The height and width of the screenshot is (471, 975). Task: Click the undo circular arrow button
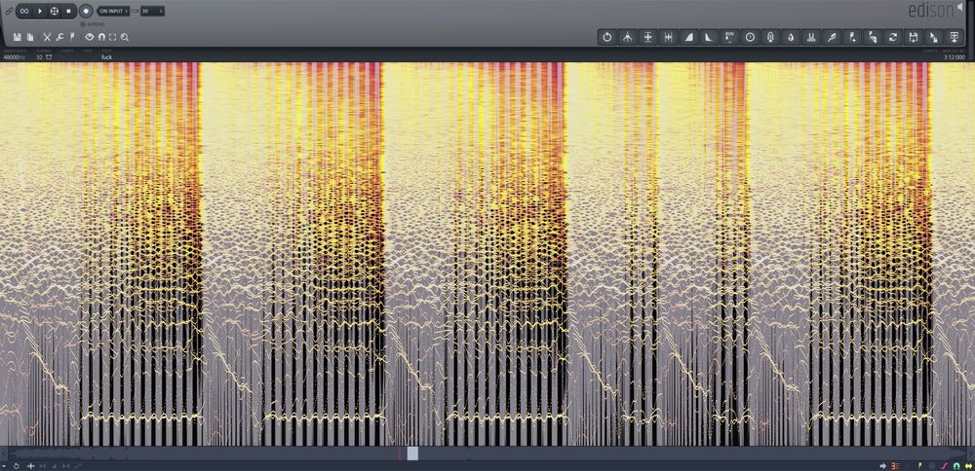[x=607, y=37]
